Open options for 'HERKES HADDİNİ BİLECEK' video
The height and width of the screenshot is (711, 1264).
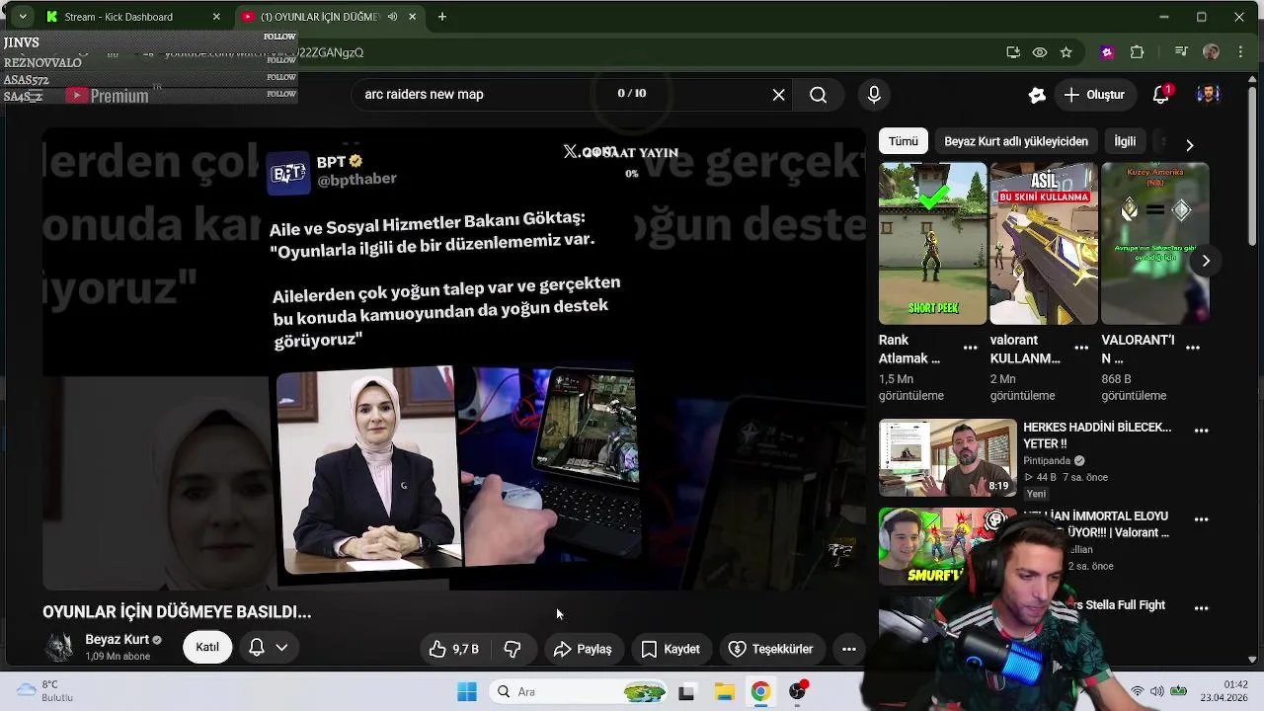(1202, 431)
